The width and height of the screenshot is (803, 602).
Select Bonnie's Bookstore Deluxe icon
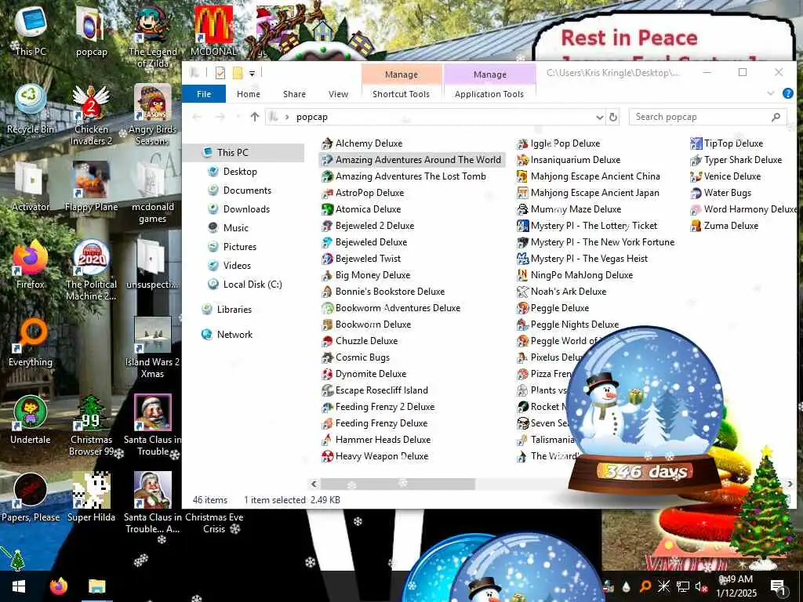click(x=327, y=292)
